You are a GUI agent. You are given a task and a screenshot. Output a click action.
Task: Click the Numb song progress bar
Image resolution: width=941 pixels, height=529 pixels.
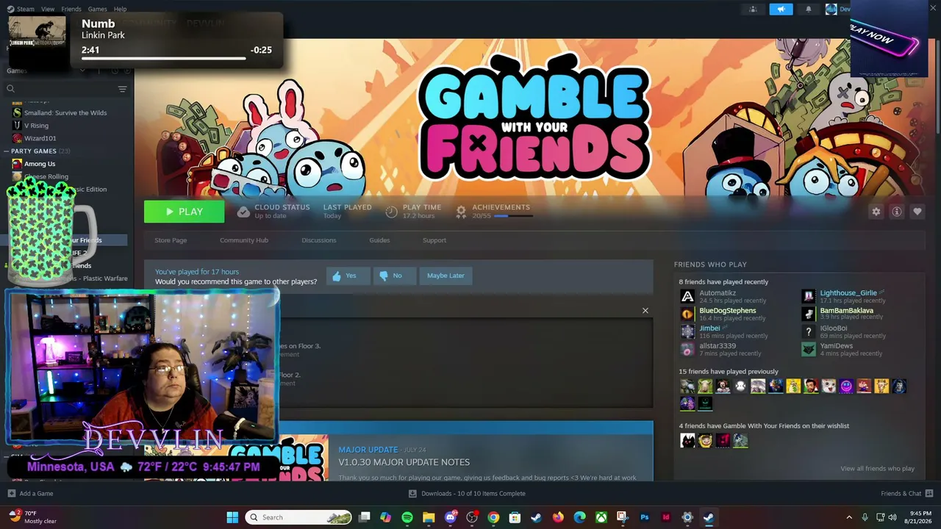[163, 58]
